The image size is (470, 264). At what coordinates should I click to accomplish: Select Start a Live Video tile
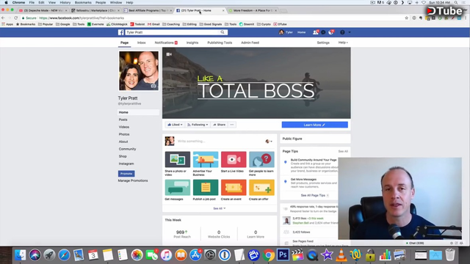coord(234,162)
